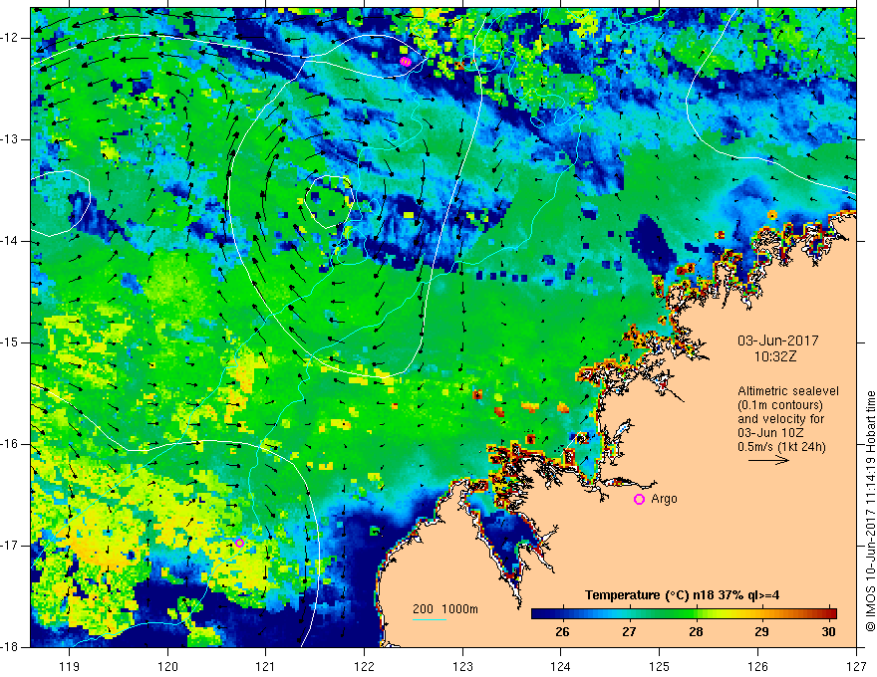Image resolution: width=877 pixels, height=677 pixels.
Task: Click the 27 tick label on color bar
Action: point(629,632)
